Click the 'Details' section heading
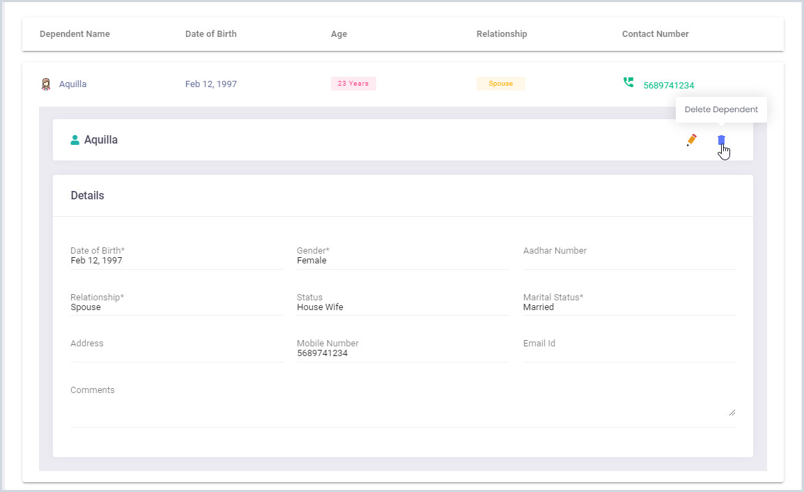 click(x=87, y=195)
